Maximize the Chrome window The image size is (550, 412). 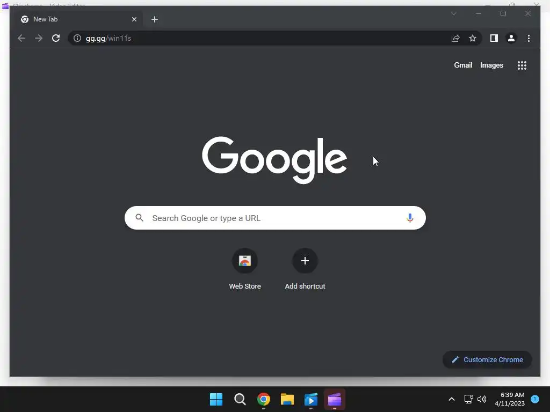click(503, 13)
